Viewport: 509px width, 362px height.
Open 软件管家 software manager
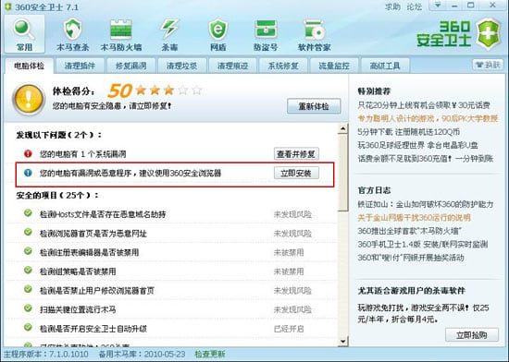point(315,35)
